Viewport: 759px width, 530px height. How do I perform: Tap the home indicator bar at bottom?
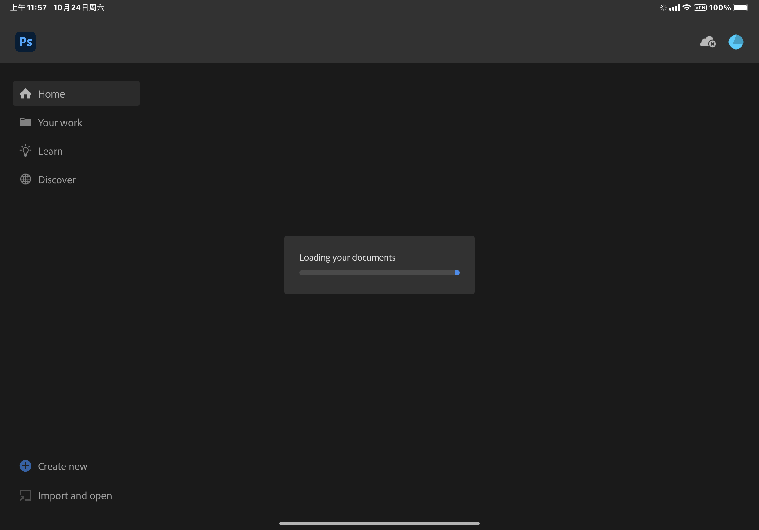pos(379,523)
